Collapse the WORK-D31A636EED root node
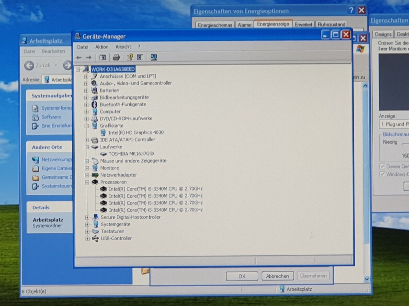The image size is (409, 306). pyautogui.click(x=78, y=69)
